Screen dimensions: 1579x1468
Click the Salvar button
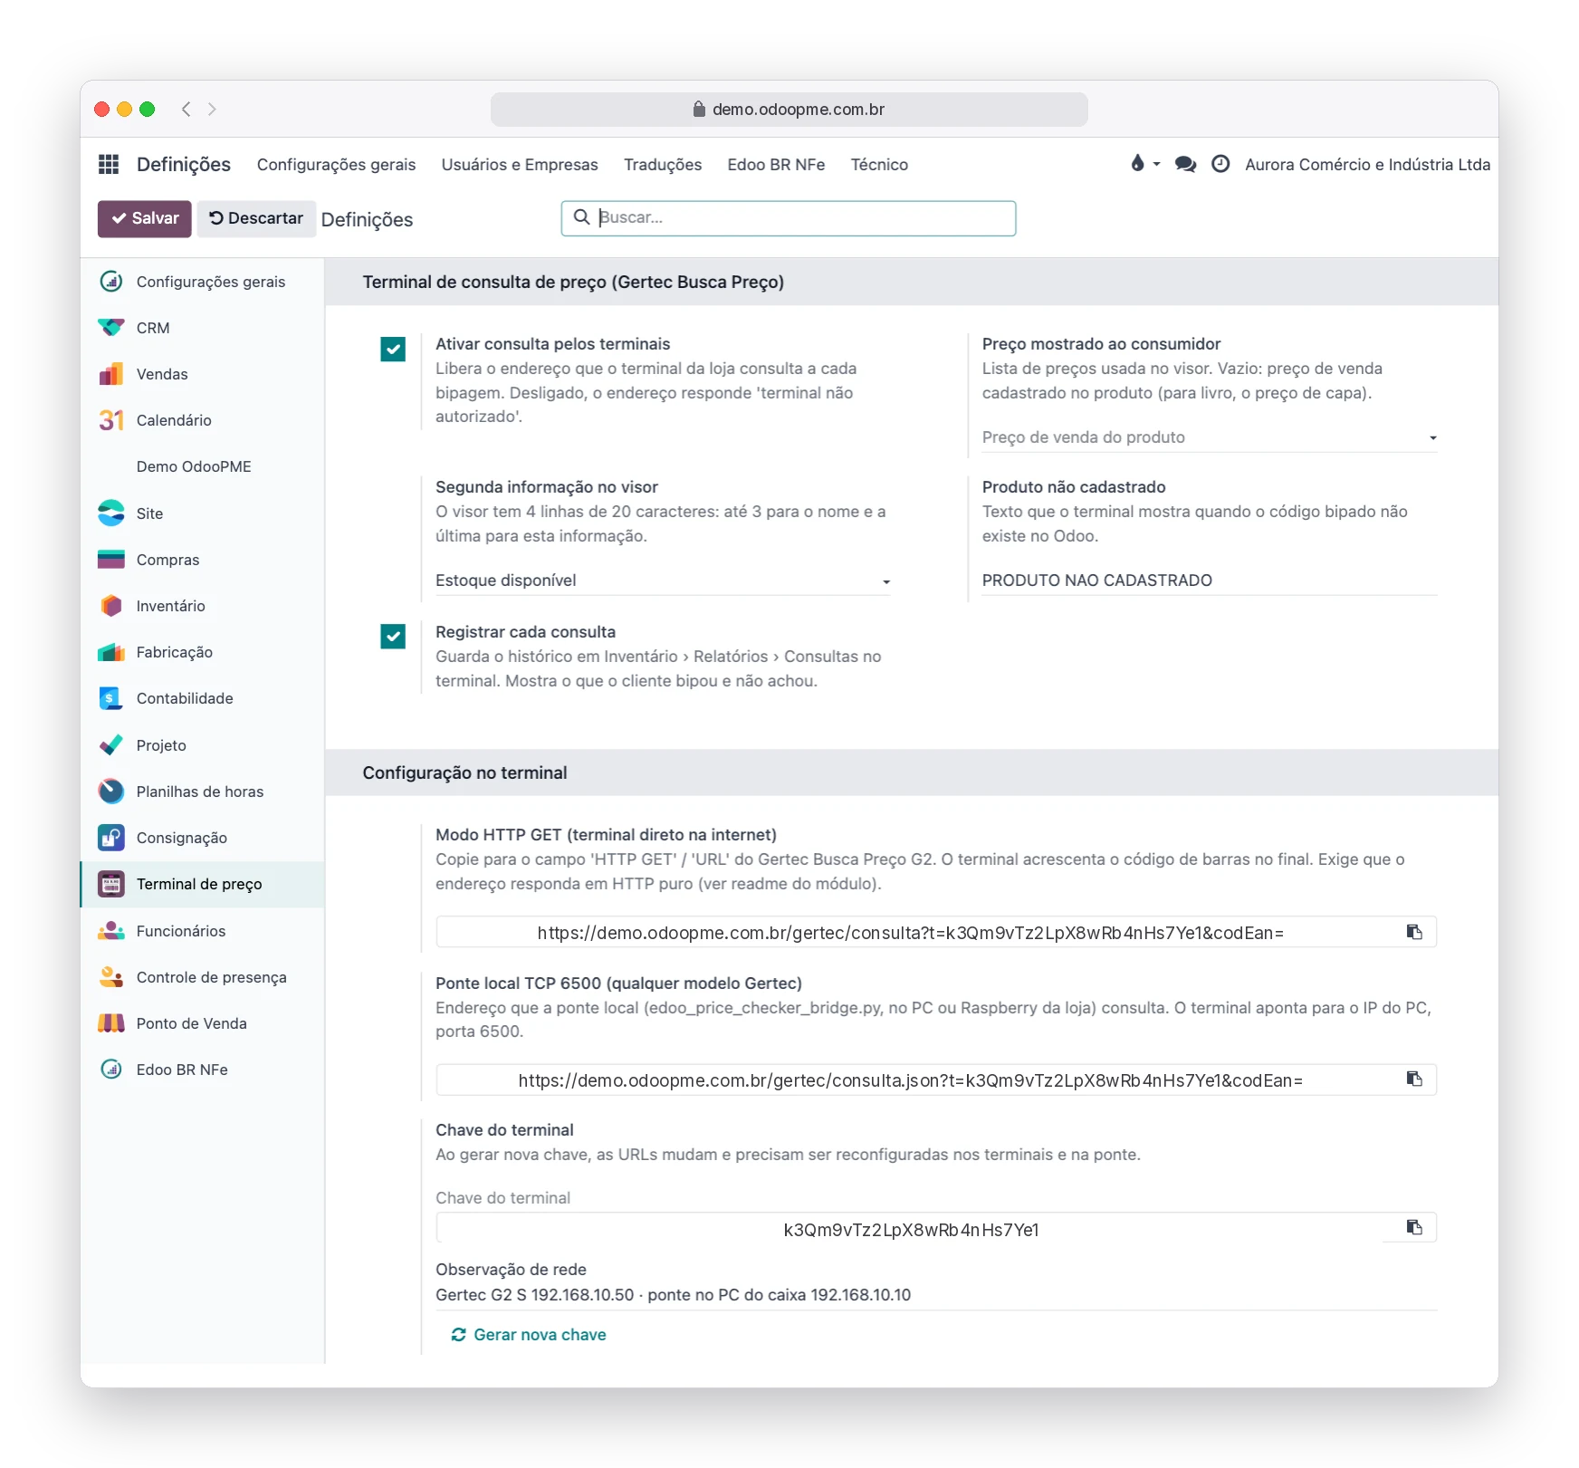(145, 218)
